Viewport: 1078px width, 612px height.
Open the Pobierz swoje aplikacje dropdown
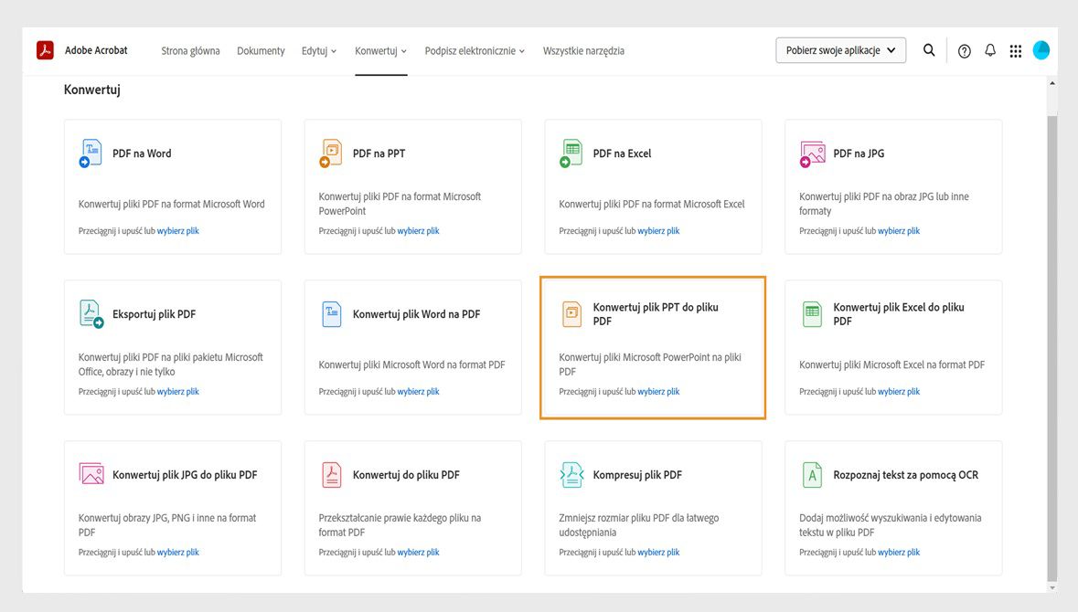pyautogui.click(x=840, y=51)
